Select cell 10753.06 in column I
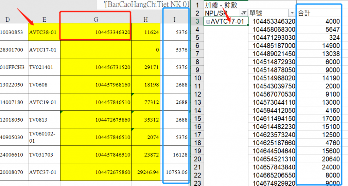Screen dimensions: 348x186 coord(174,172)
